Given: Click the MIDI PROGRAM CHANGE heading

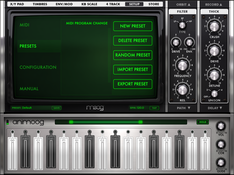Looking at the screenshot, I should [87, 23].
